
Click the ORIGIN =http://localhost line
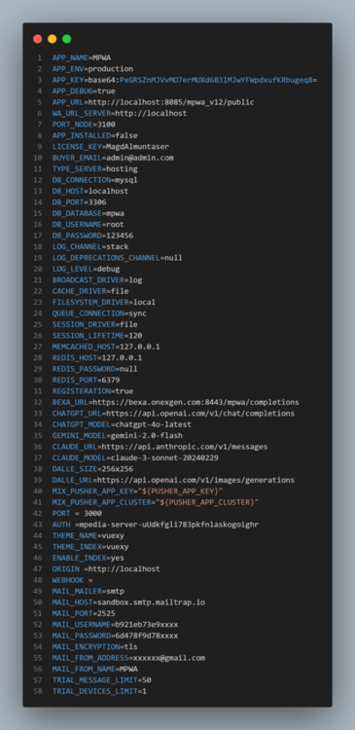[106, 569]
